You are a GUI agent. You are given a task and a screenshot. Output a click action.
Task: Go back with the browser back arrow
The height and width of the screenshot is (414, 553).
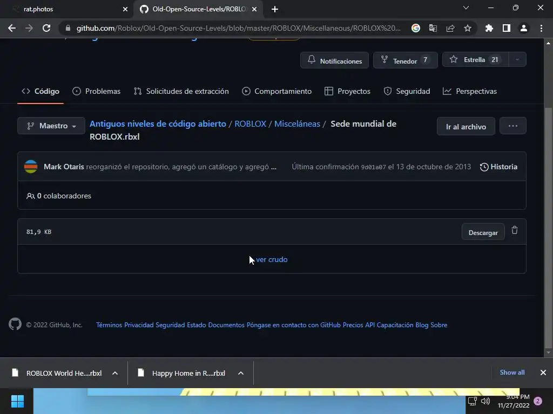point(12,28)
